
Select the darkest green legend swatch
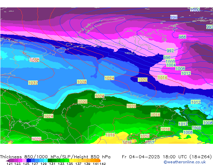point(50,161)
